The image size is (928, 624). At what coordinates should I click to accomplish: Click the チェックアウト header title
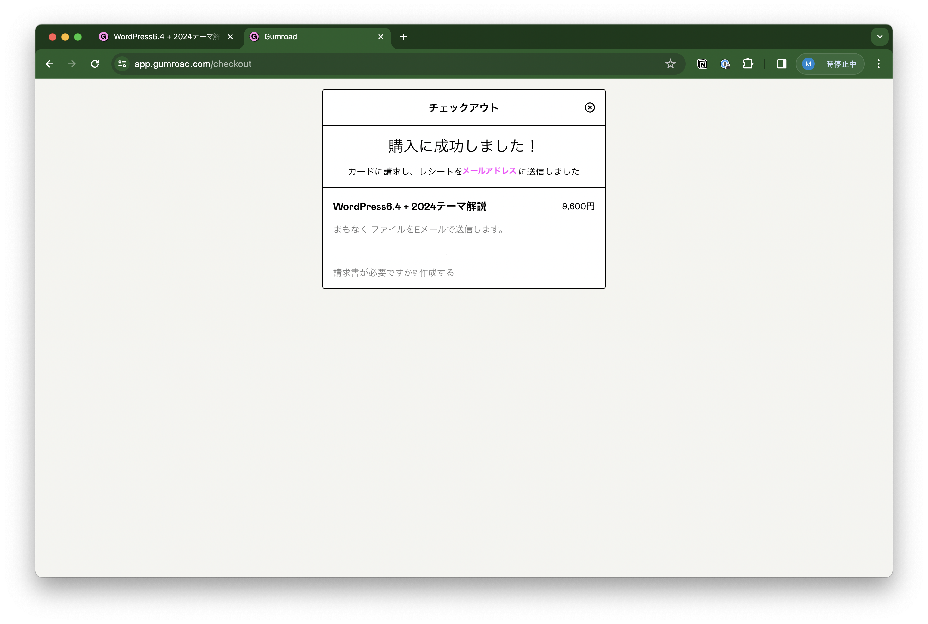[463, 107]
